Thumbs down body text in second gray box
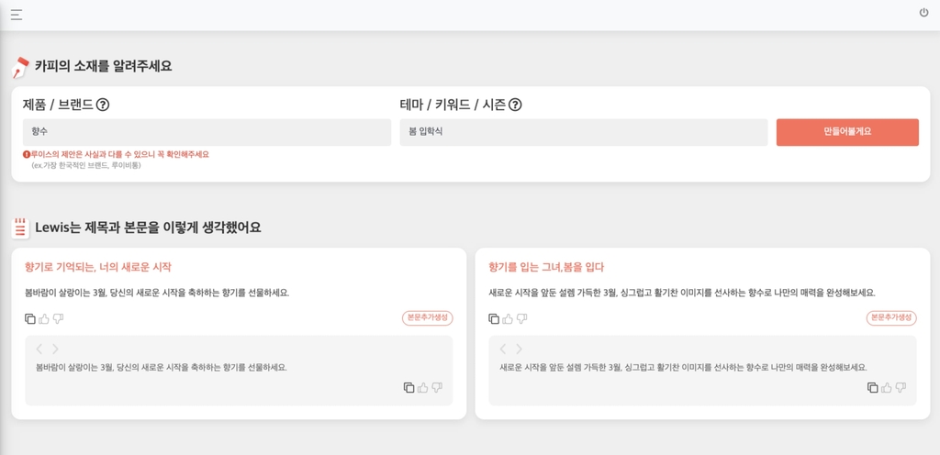The width and height of the screenshot is (940, 455). tap(901, 388)
